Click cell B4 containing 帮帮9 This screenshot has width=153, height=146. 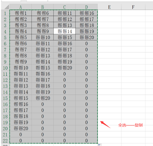click(x=43, y=31)
